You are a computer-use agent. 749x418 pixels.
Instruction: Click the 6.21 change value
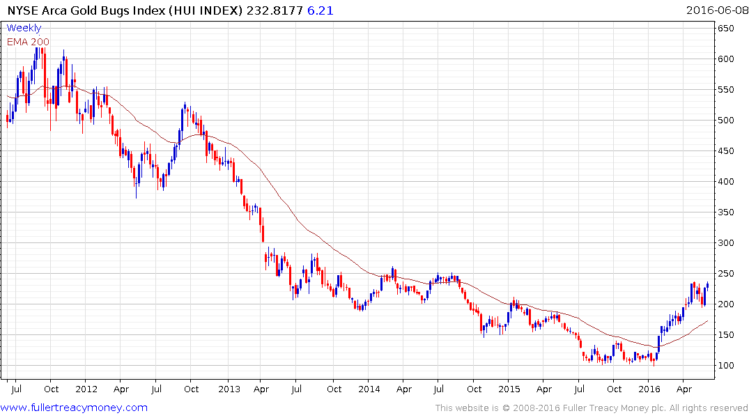pos(320,10)
